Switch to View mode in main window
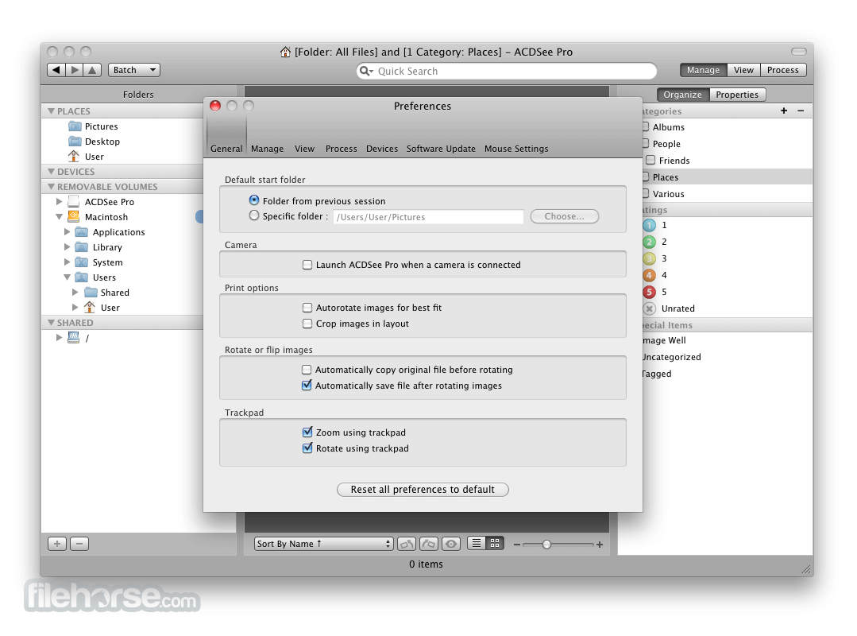This screenshot has height=636, width=857. tap(743, 70)
